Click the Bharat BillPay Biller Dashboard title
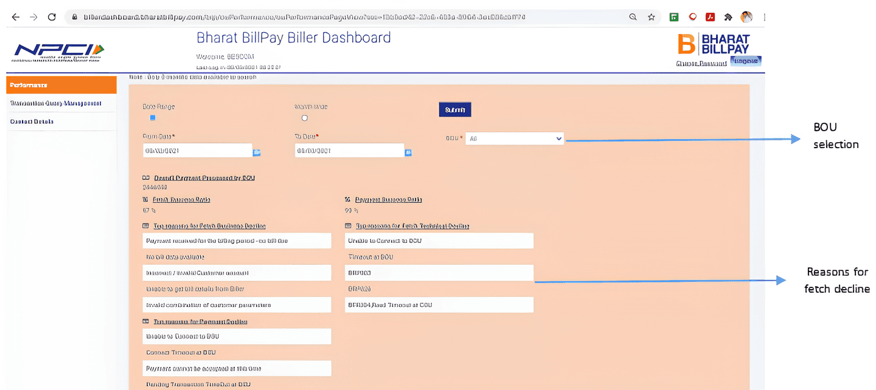The width and height of the screenshot is (876, 390). [x=294, y=38]
